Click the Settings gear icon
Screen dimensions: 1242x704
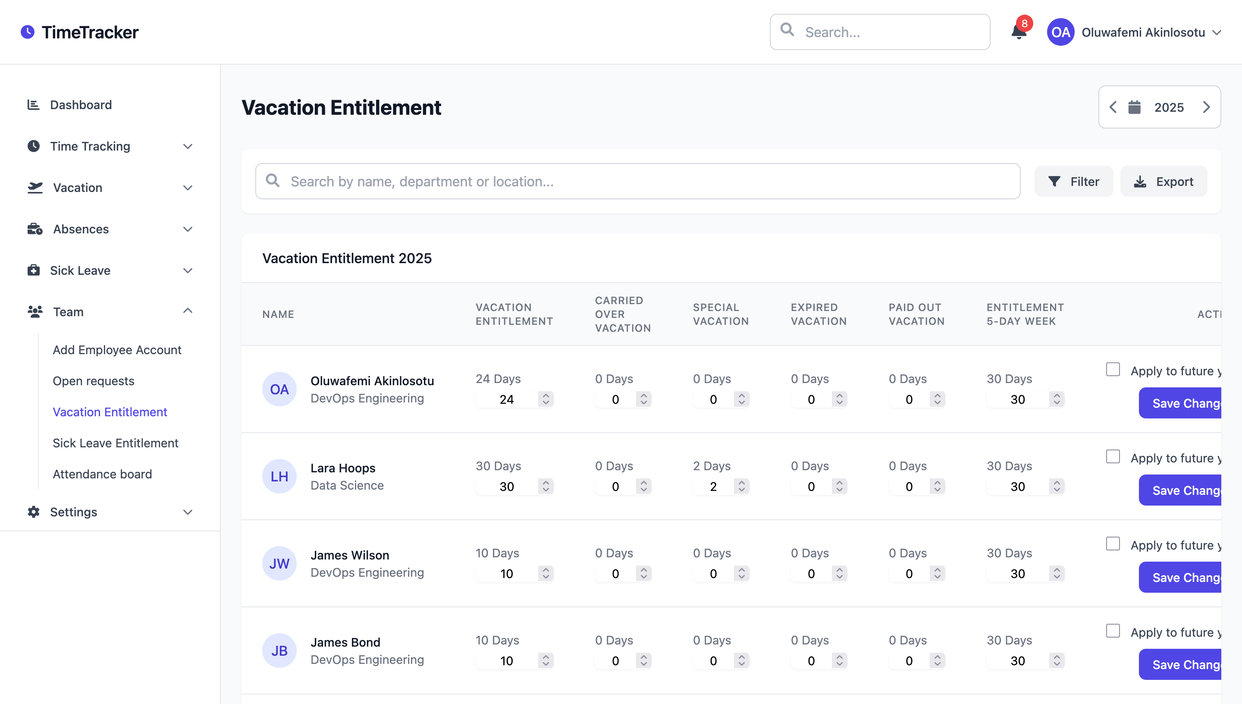(33, 512)
